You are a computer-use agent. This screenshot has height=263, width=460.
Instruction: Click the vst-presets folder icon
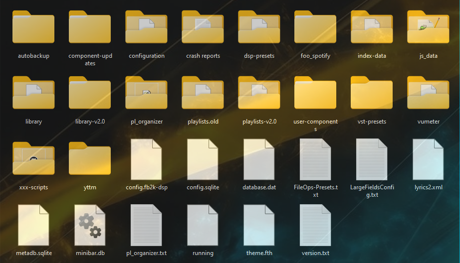click(372, 93)
